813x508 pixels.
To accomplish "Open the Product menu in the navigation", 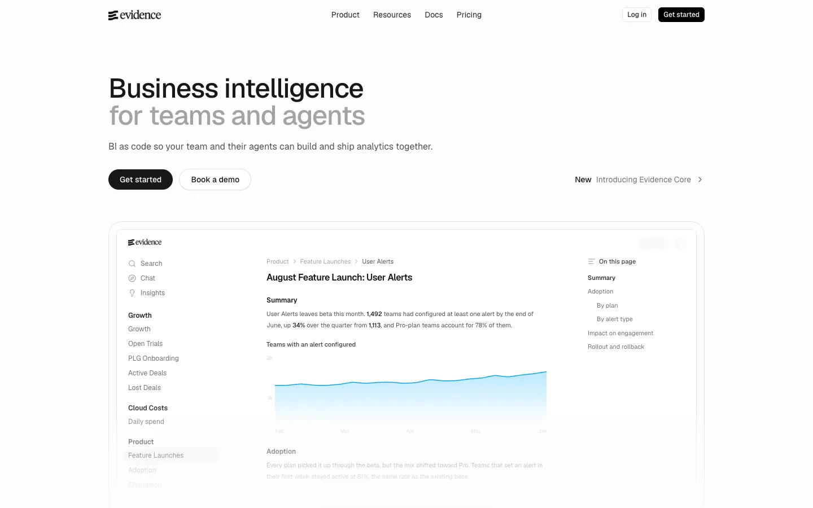I will point(346,15).
